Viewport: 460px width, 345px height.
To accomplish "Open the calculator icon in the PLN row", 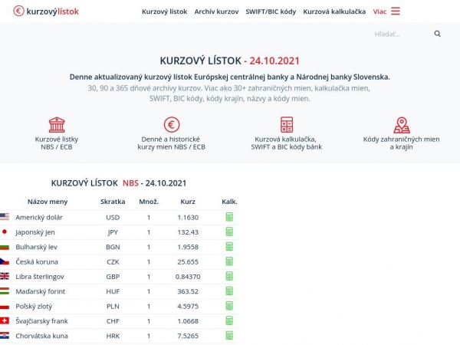I will (229, 306).
